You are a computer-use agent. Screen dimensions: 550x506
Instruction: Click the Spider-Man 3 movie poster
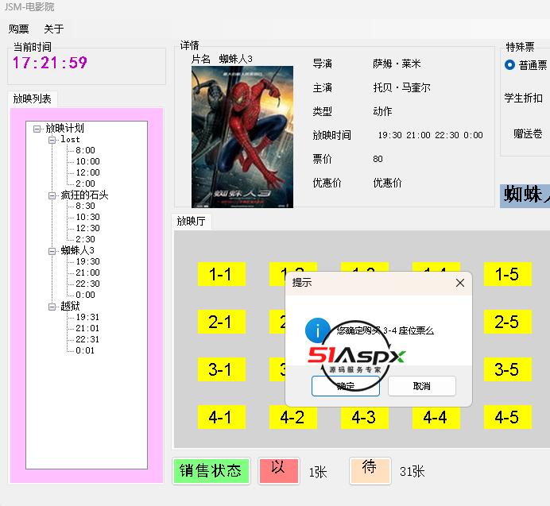pos(242,137)
